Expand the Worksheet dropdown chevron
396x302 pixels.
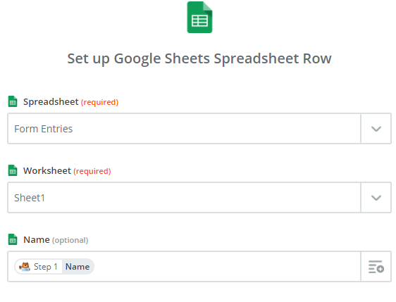[x=376, y=198]
